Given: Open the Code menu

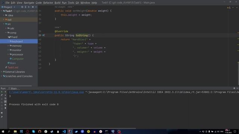Looking at the screenshot, I should 38,3.
